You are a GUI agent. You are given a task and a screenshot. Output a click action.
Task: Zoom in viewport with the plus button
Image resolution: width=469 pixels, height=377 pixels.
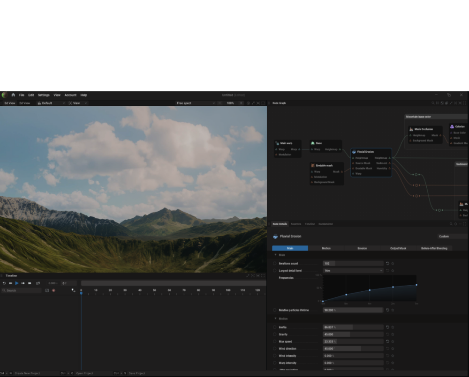coord(242,103)
